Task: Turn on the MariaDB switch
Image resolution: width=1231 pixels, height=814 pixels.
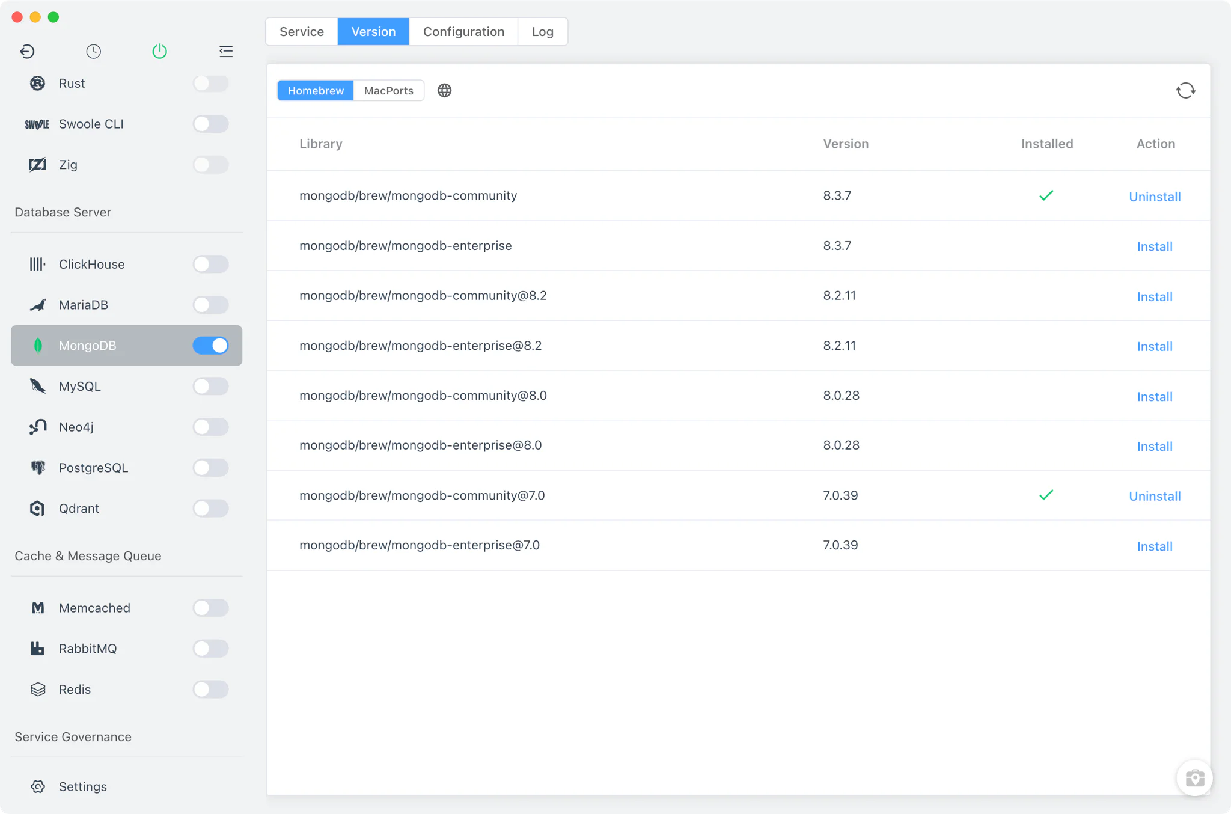Action: tap(210, 305)
